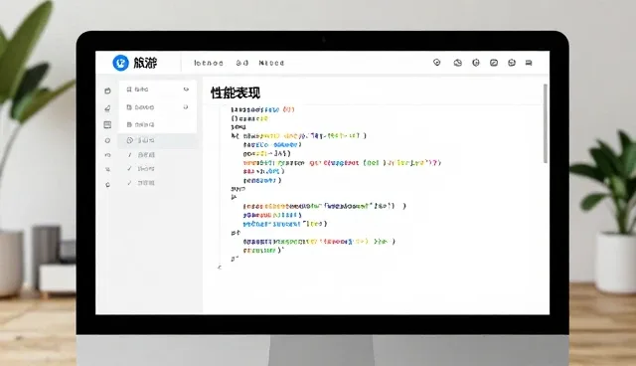Click the location pin icon in the header
This screenshot has height=366, width=636.
pos(437,63)
